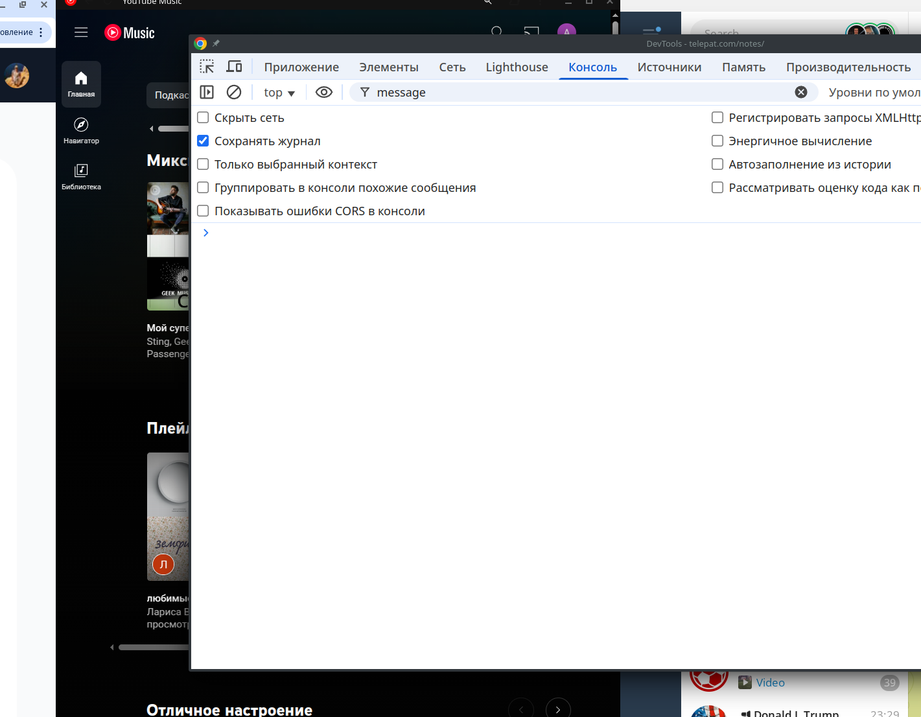
Task: Enable the Скрыть сеть checkbox
Action: (x=203, y=117)
